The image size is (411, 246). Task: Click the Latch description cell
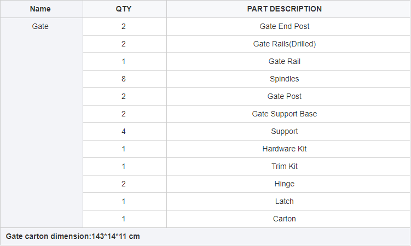[285, 202]
